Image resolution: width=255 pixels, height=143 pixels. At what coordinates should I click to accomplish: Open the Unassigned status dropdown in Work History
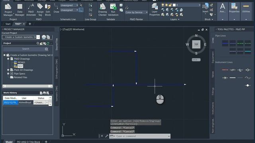(x=47, y=102)
